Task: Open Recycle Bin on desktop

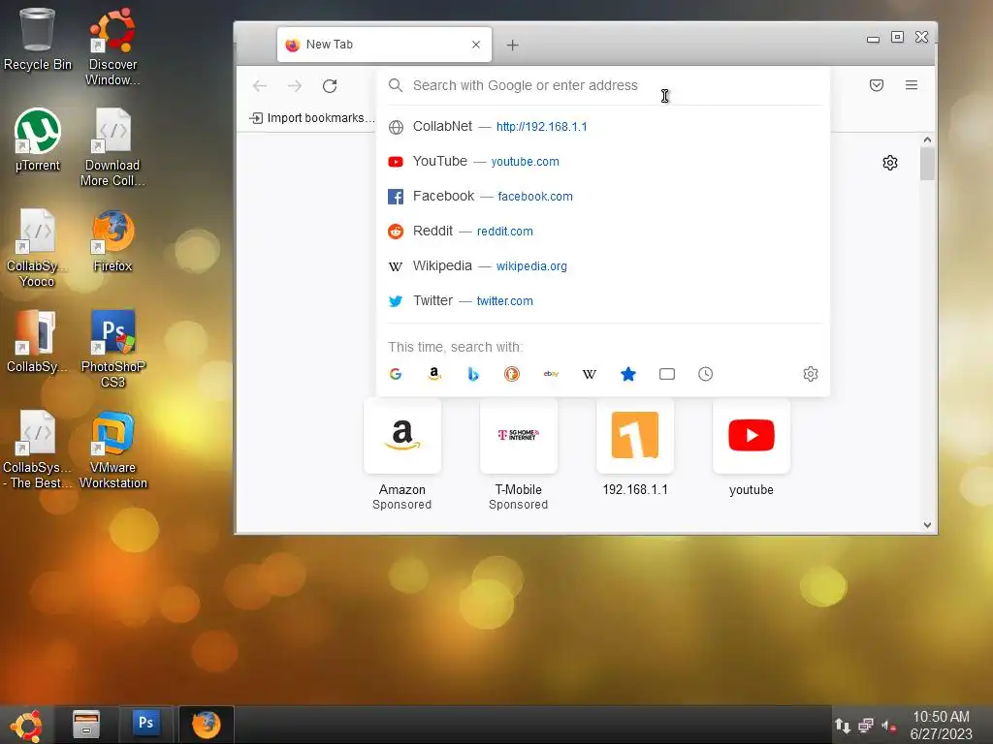Action: (x=38, y=39)
